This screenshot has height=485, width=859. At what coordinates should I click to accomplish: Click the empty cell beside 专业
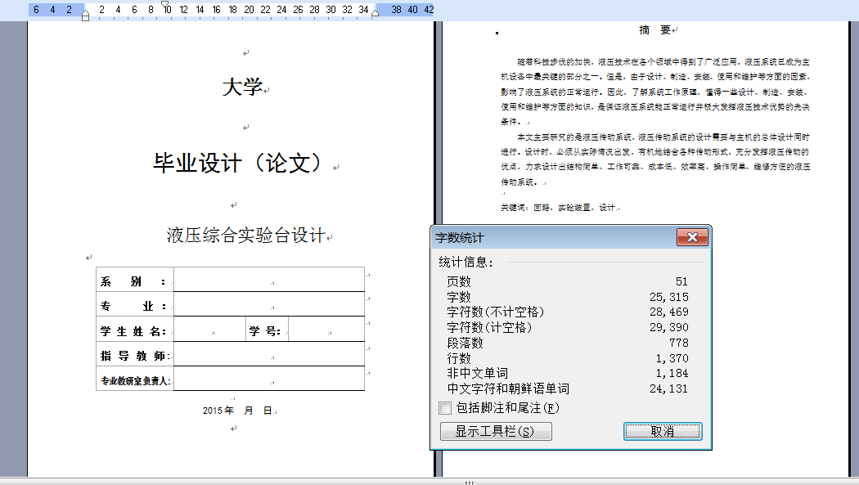click(x=269, y=303)
